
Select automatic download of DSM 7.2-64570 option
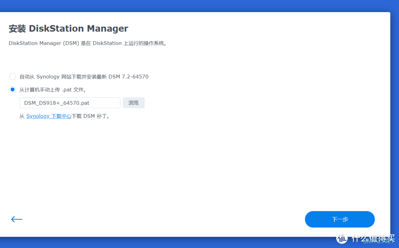pos(13,76)
